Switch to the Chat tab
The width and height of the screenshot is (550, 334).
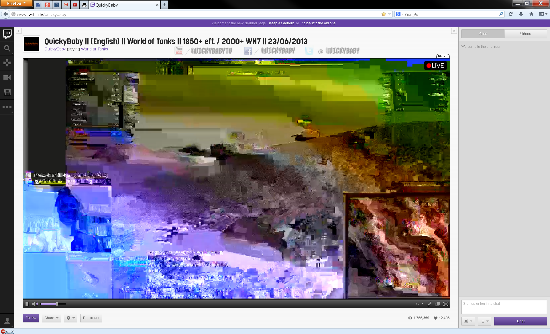tap(483, 34)
